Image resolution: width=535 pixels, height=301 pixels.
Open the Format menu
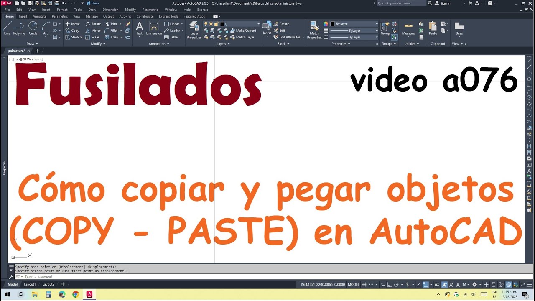(x=62, y=10)
